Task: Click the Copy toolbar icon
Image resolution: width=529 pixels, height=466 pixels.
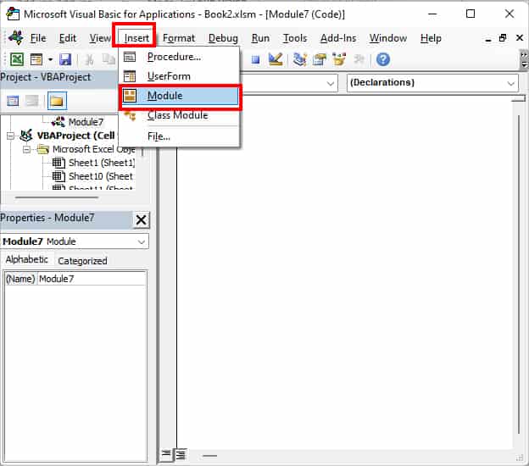Action: pyautogui.click(x=109, y=59)
